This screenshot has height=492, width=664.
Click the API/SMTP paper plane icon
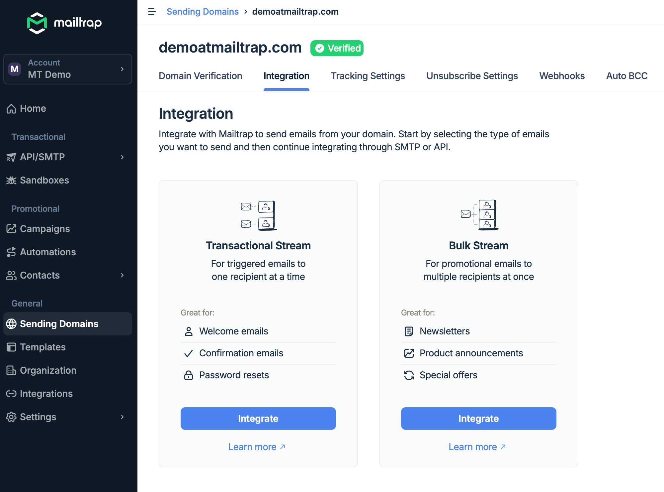click(11, 157)
